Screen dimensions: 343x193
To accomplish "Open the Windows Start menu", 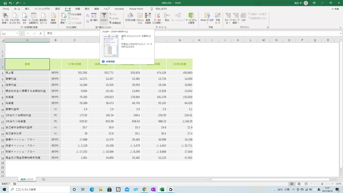I will [4, 189].
